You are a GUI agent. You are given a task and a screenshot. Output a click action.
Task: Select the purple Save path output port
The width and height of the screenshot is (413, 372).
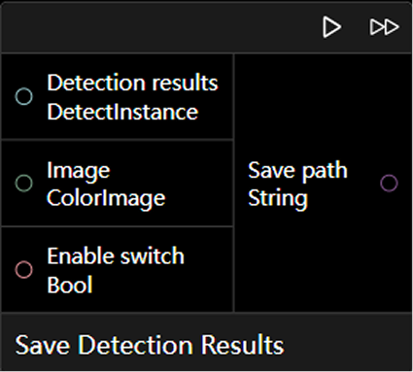click(389, 183)
